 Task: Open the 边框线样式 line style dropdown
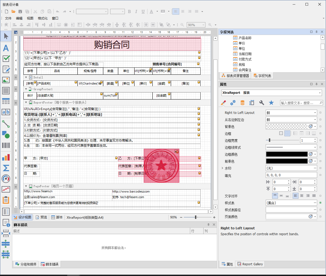point(315,147)
